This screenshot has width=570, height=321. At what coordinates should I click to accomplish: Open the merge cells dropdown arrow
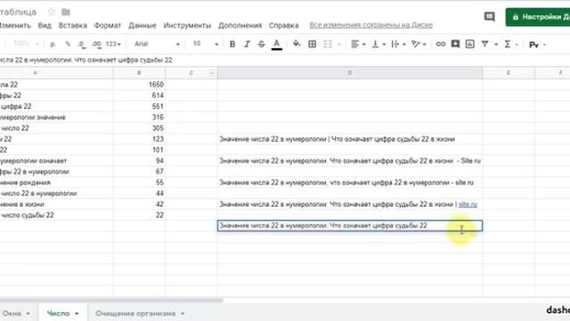339,45
